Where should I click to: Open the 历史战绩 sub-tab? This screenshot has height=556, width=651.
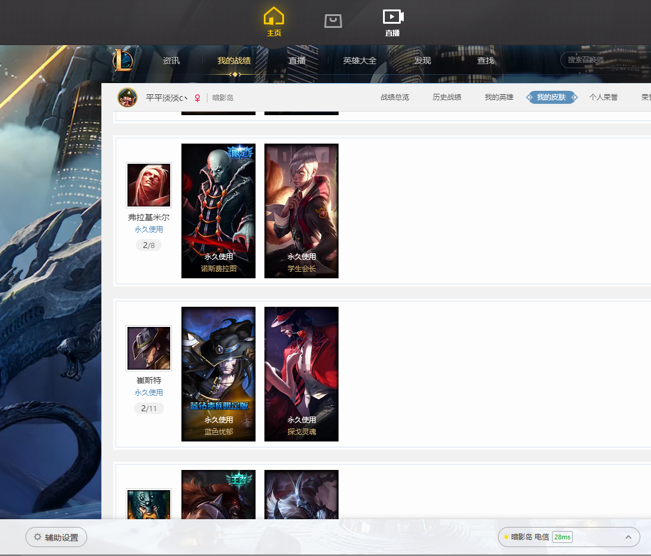click(446, 97)
